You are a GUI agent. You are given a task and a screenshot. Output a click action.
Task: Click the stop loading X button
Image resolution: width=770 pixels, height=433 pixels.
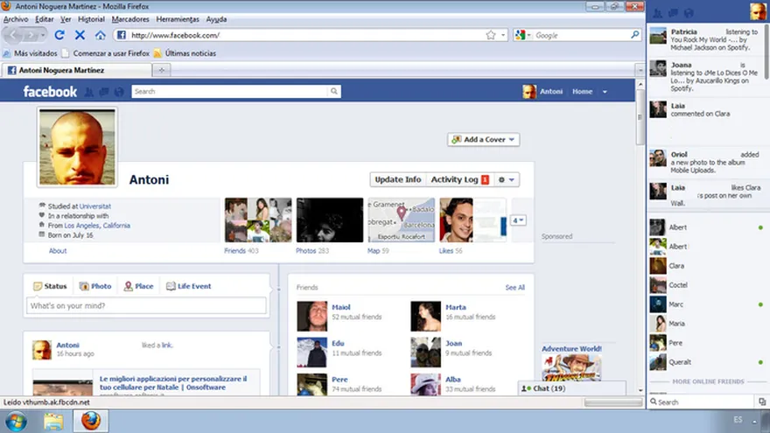[80, 35]
